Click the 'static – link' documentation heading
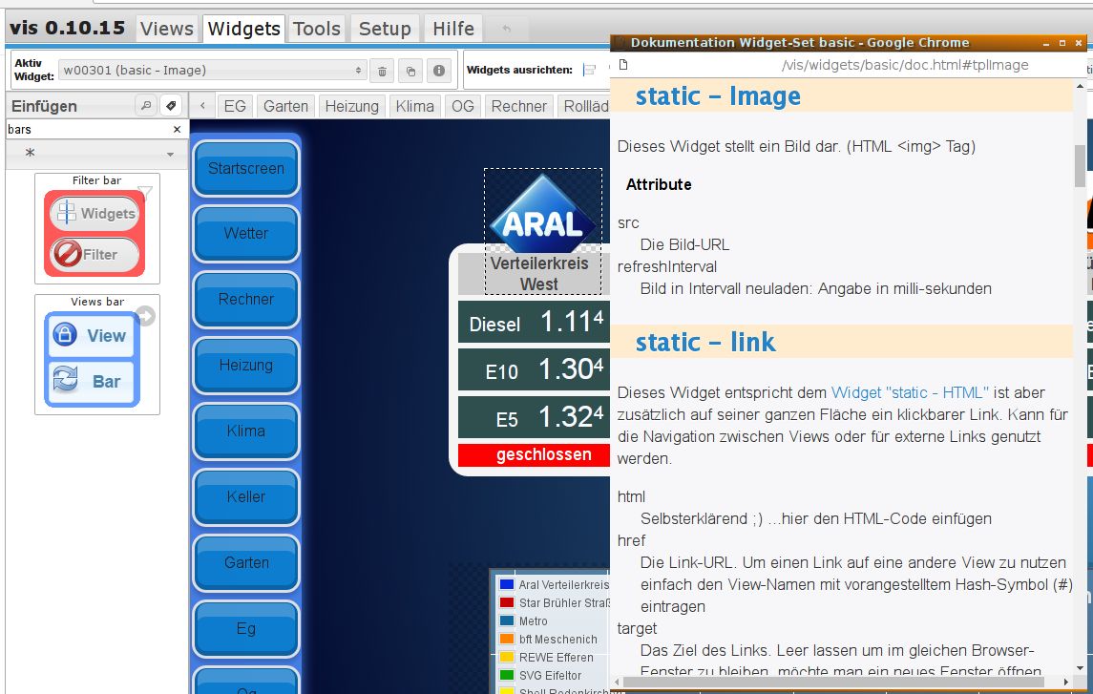The width and height of the screenshot is (1093, 694). point(704,342)
